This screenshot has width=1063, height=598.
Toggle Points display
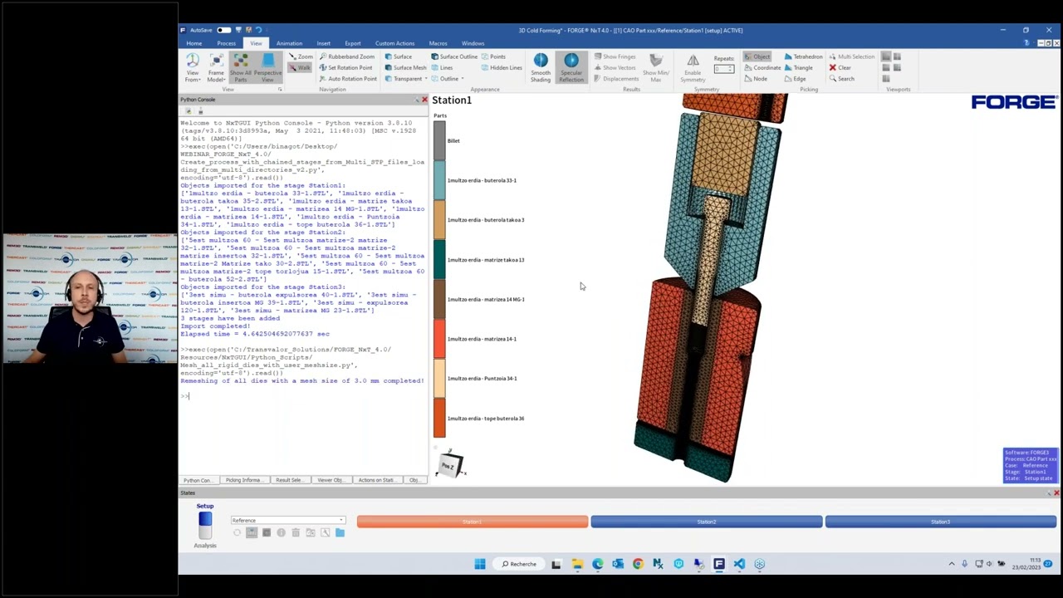[492, 56]
